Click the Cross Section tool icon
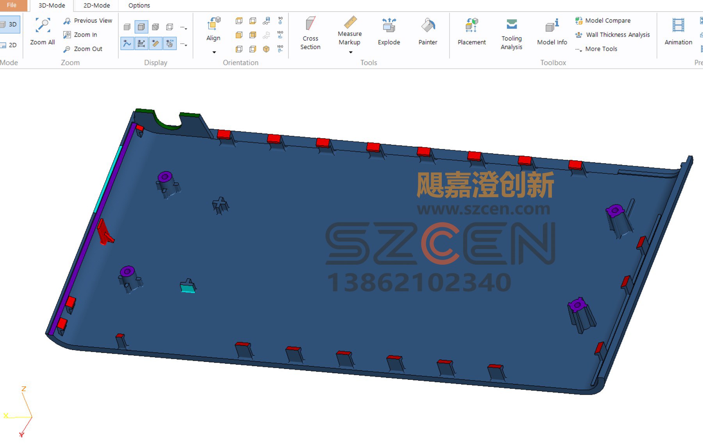Screen dimensions: 703x443 coord(310,24)
